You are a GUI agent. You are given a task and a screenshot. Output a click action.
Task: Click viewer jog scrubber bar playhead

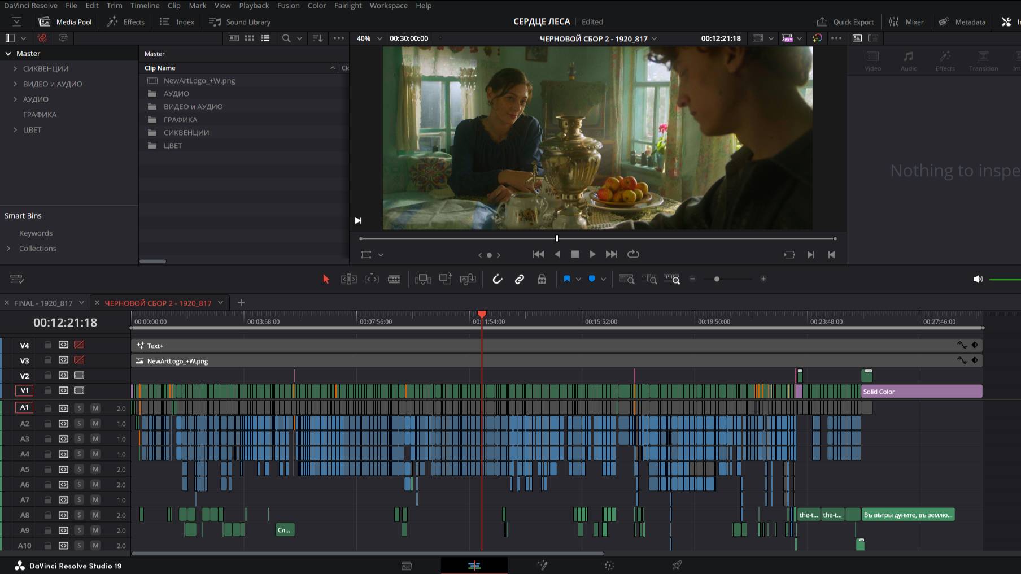tap(557, 238)
